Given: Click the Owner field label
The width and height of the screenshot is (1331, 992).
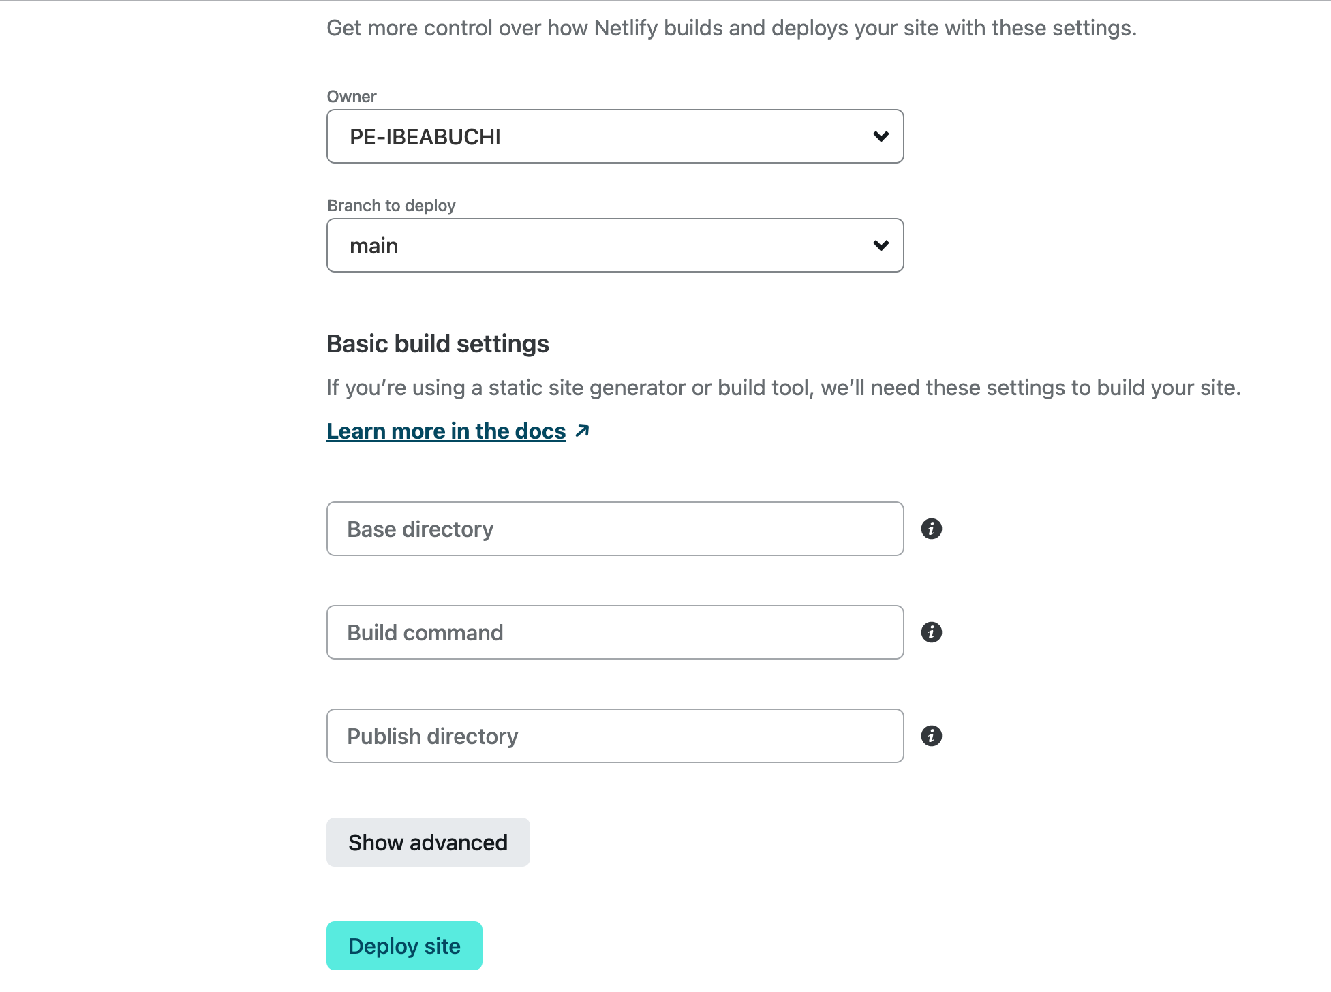Looking at the screenshot, I should pos(351,97).
